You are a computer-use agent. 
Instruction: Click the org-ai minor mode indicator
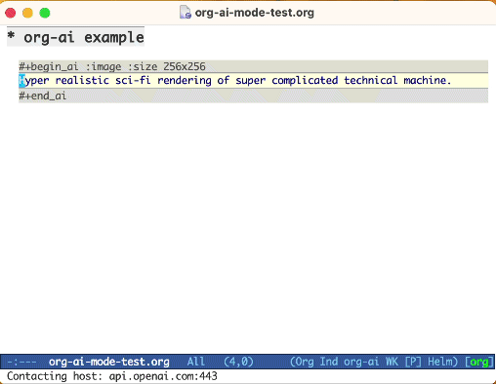[361, 362]
